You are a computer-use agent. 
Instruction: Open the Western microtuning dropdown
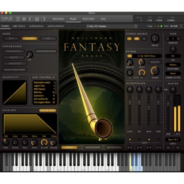click(x=173, y=65)
